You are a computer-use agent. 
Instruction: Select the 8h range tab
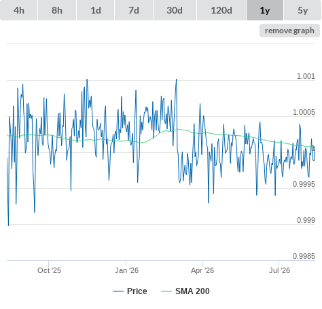click(57, 10)
